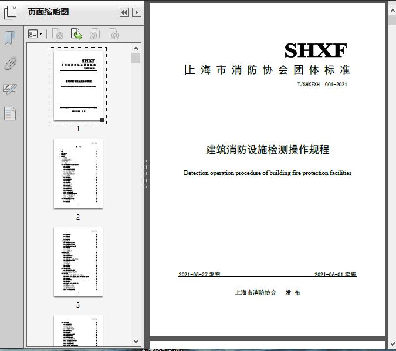Click the title 上海市消防协会团体标准
396x351 pixels.
coord(268,70)
